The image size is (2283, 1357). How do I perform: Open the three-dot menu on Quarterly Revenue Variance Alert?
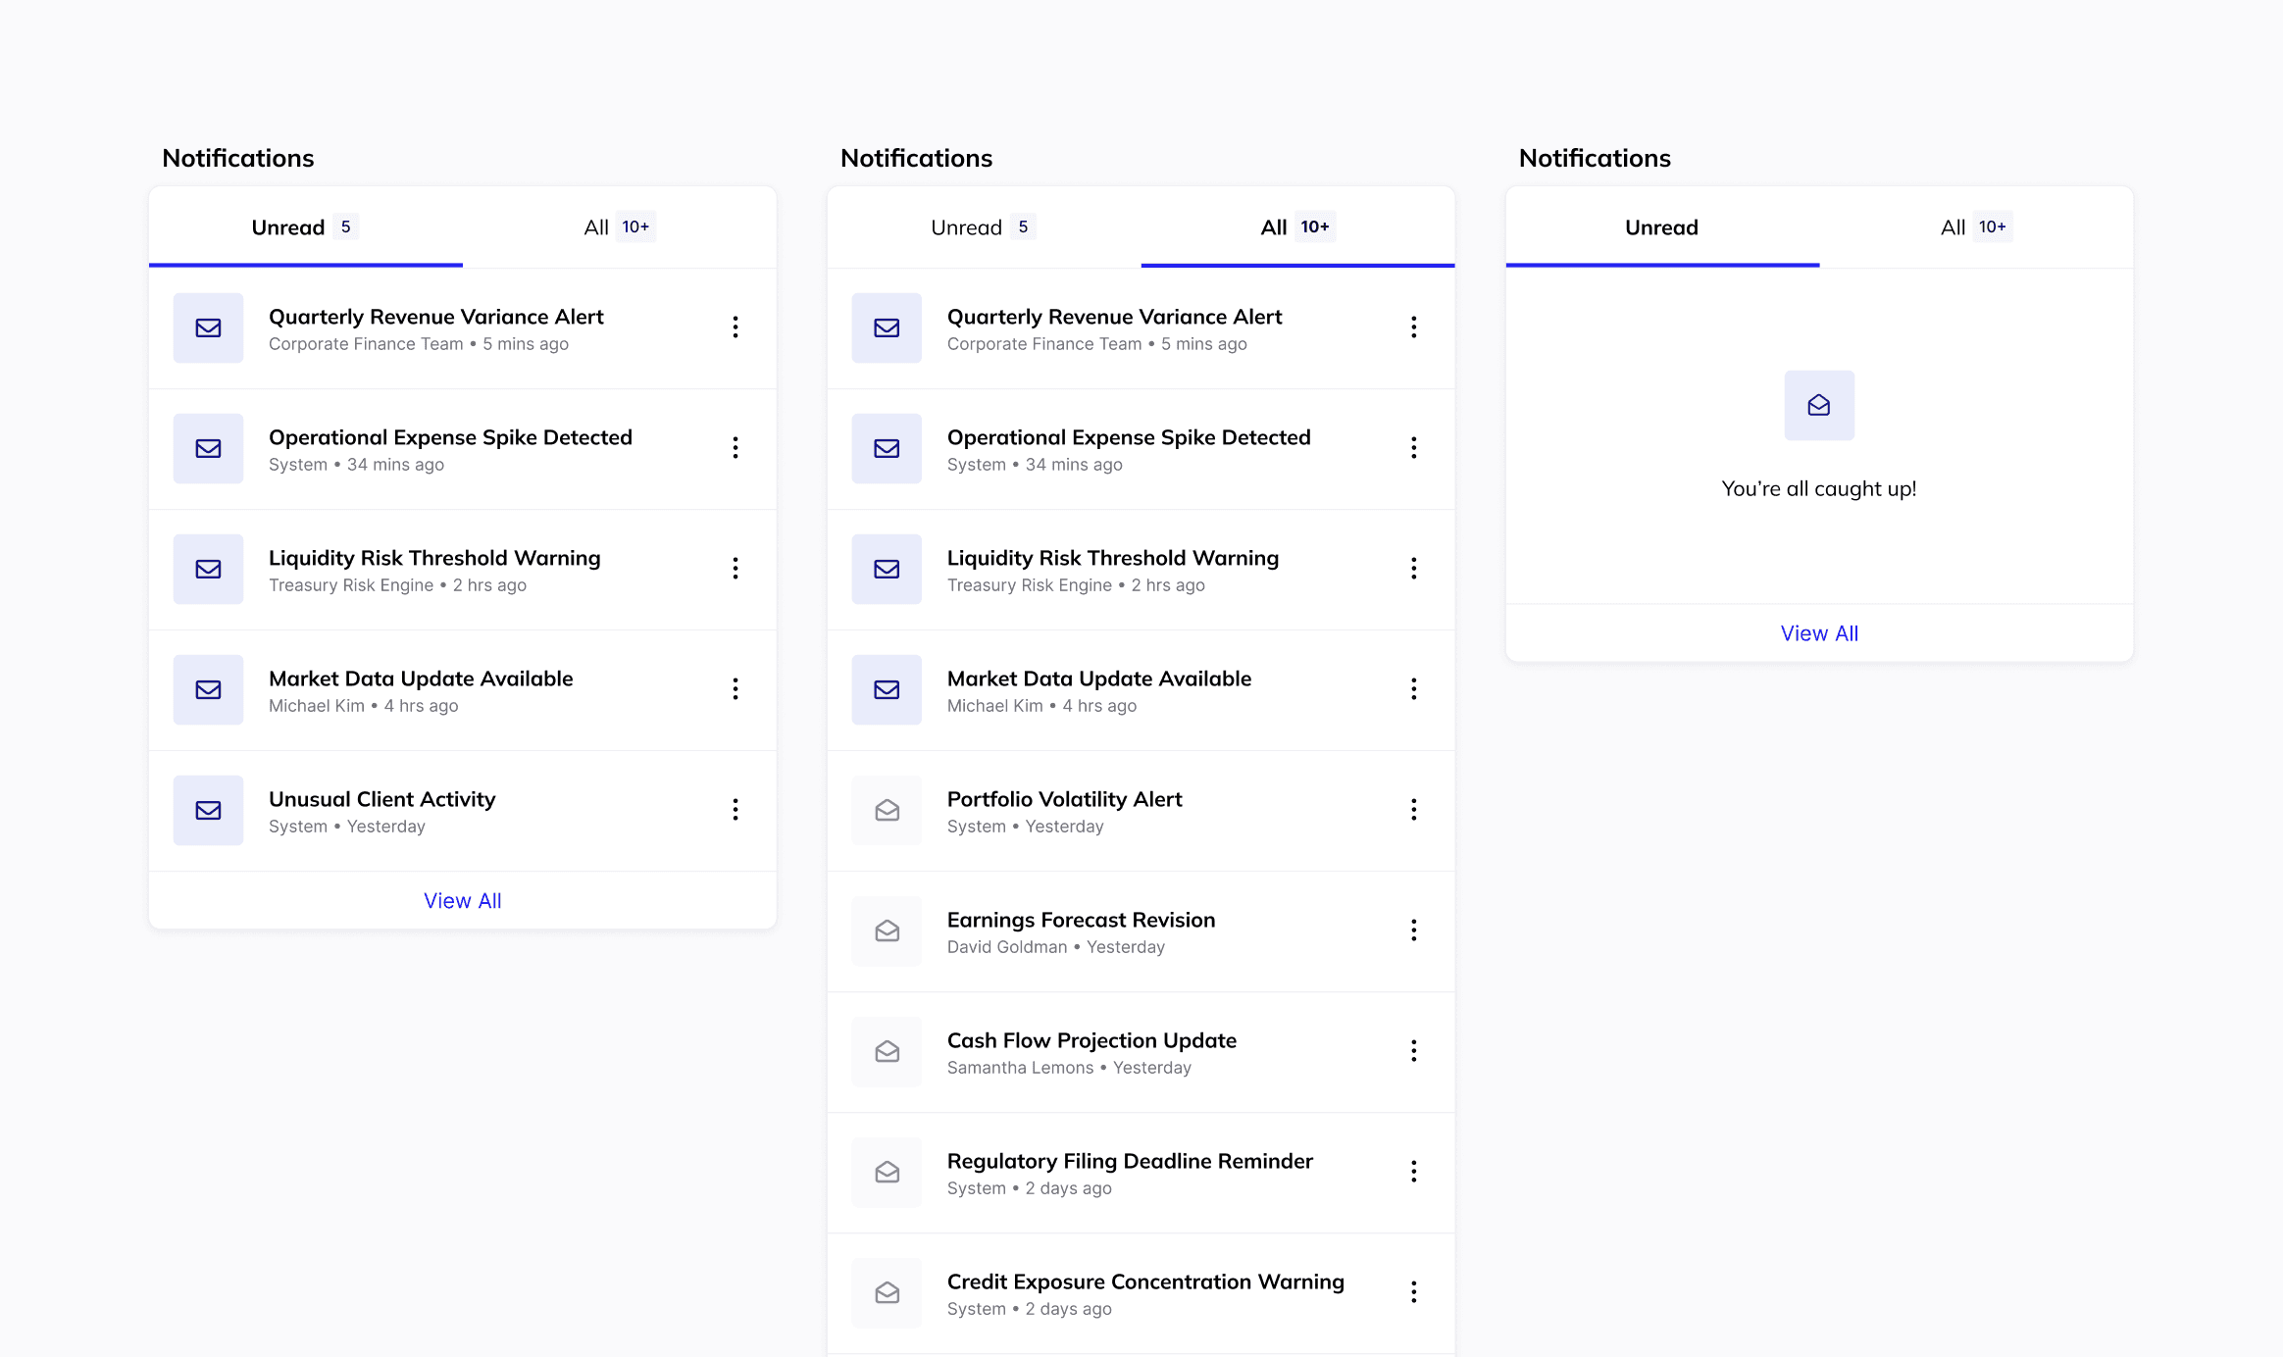coord(736,327)
